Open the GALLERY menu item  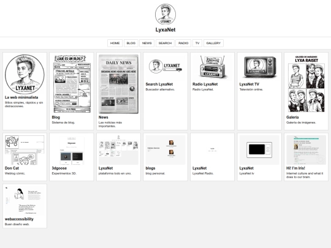click(213, 43)
